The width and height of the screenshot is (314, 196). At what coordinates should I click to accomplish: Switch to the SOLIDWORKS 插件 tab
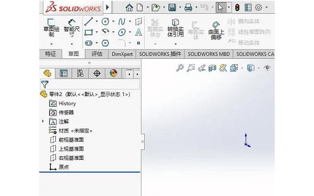tap(160, 54)
